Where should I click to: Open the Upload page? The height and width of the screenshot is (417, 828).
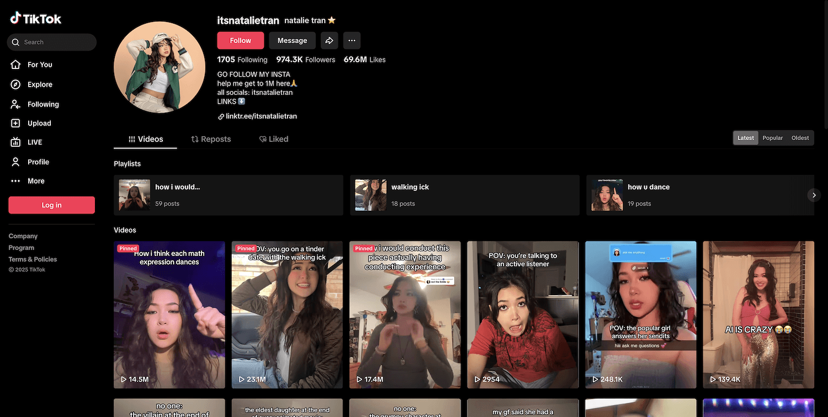39,124
